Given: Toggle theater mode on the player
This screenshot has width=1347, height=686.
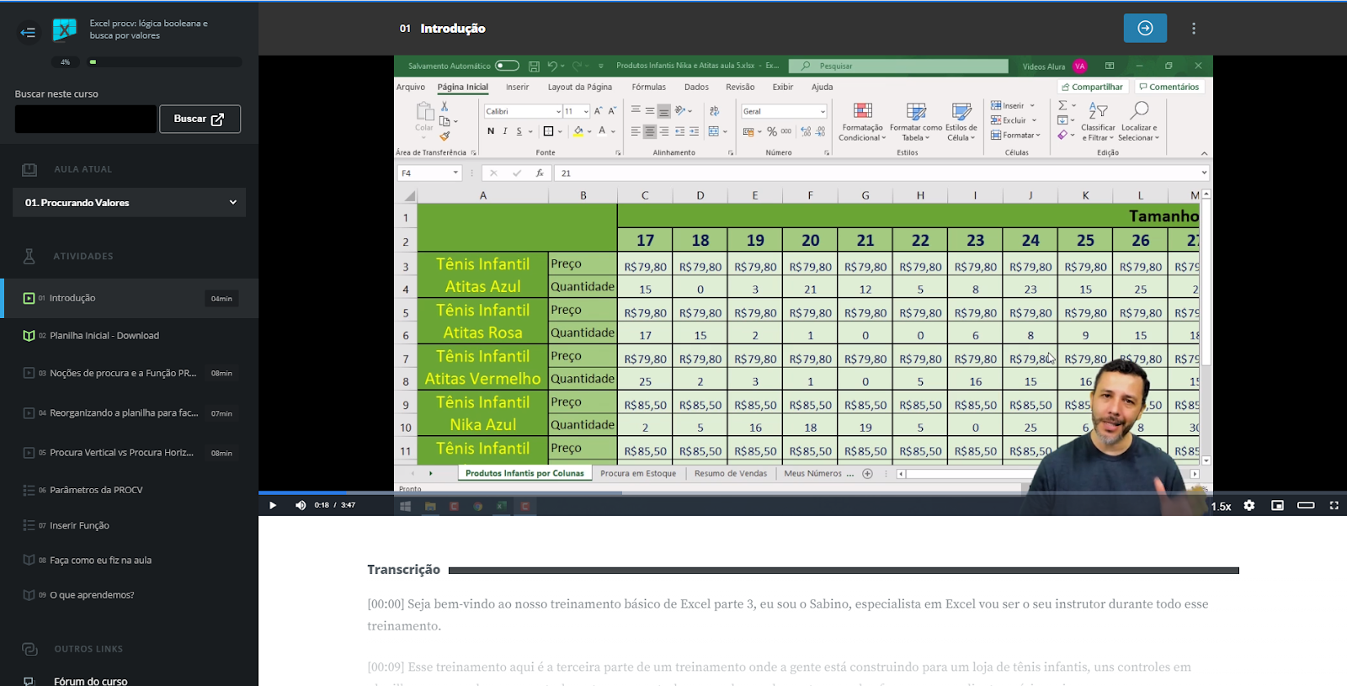Looking at the screenshot, I should (x=1306, y=505).
